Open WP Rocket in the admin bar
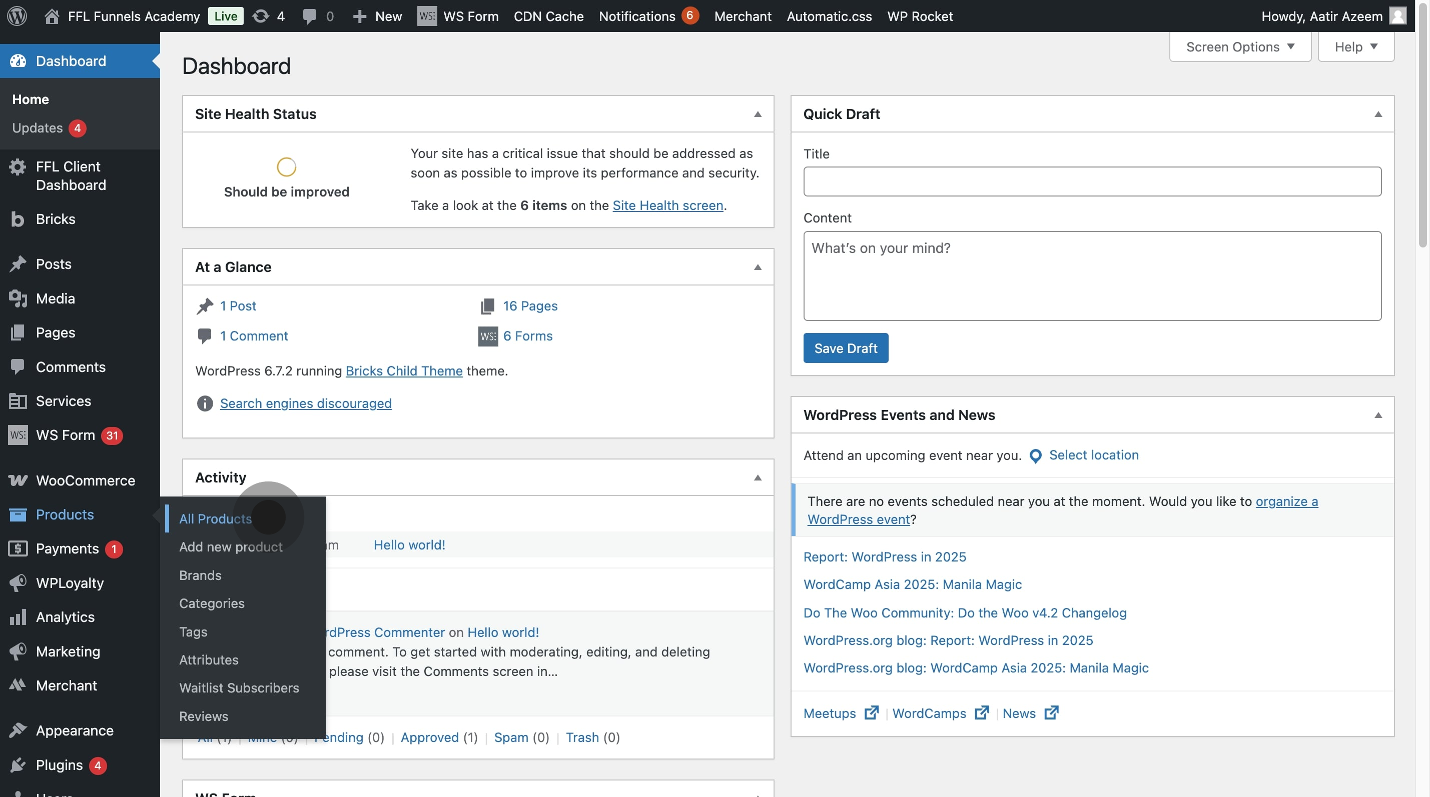The image size is (1430, 797). click(920, 16)
